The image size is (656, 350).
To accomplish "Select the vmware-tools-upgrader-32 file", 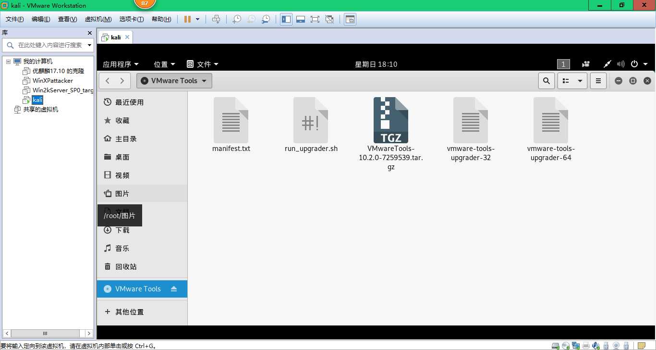I will click(471, 129).
